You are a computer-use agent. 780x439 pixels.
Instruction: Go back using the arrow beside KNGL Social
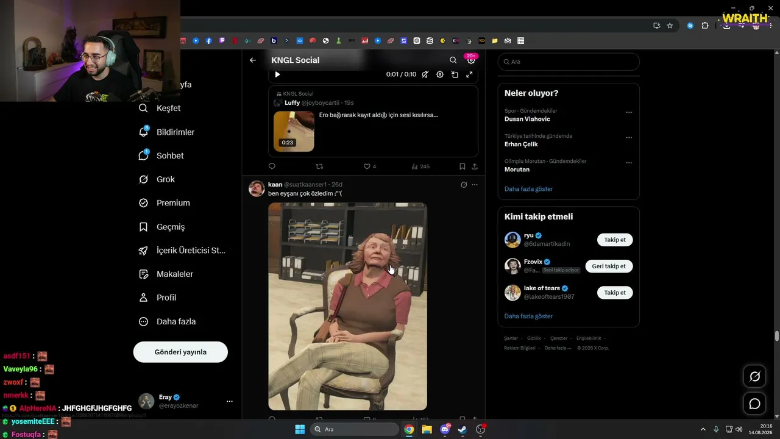[x=253, y=60]
